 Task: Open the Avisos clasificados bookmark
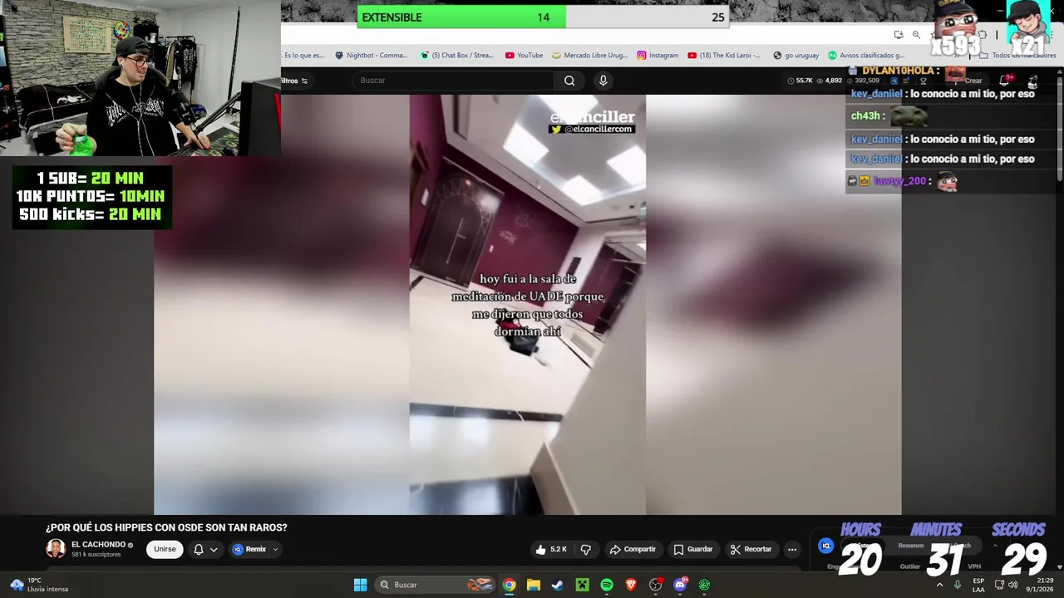[x=865, y=56]
